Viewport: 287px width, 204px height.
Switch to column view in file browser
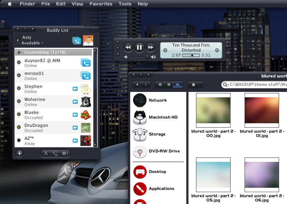click(x=178, y=85)
